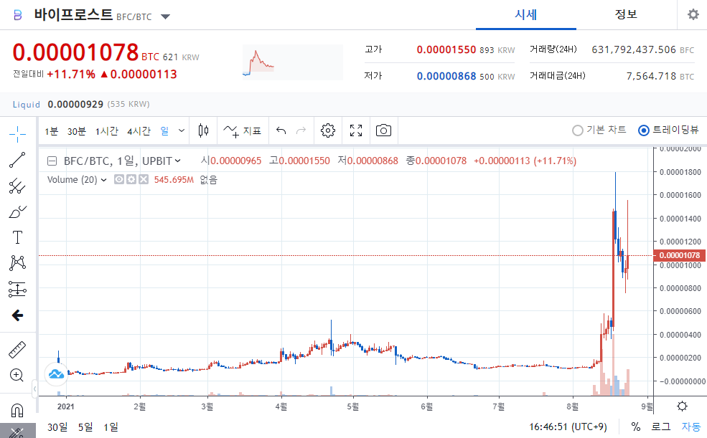Take a chart snapshot with camera icon
The image size is (707, 438).
pyautogui.click(x=384, y=131)
